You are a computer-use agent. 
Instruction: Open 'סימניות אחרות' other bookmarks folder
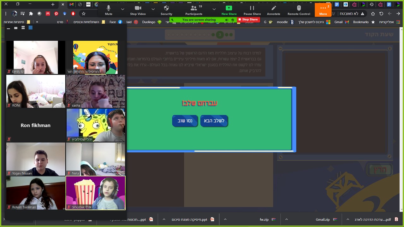pos(17,22)
